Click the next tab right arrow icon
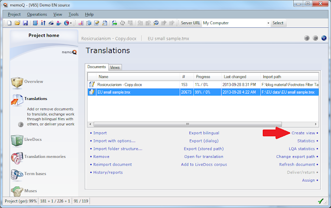The width and height of the screenshot is (331, 208). 315,38
